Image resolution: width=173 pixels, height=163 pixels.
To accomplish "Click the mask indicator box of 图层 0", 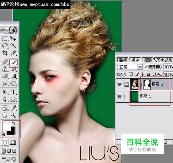I will coord(127,84).
